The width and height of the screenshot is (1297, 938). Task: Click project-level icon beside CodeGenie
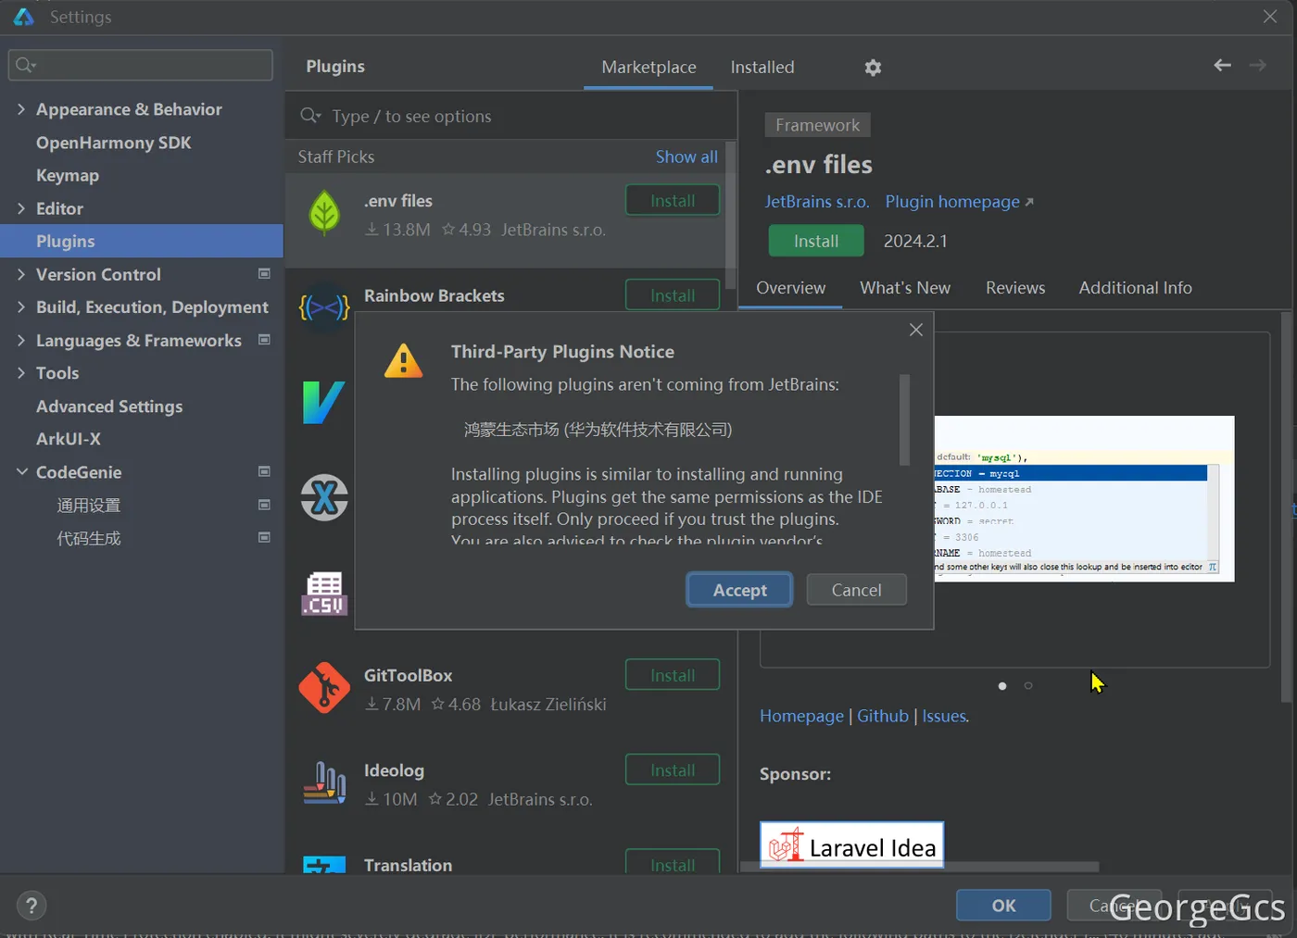264,471
